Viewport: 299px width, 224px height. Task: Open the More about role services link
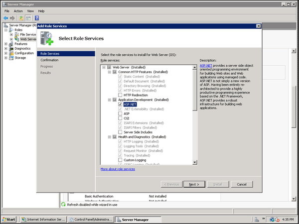click(x=118, y=169)
